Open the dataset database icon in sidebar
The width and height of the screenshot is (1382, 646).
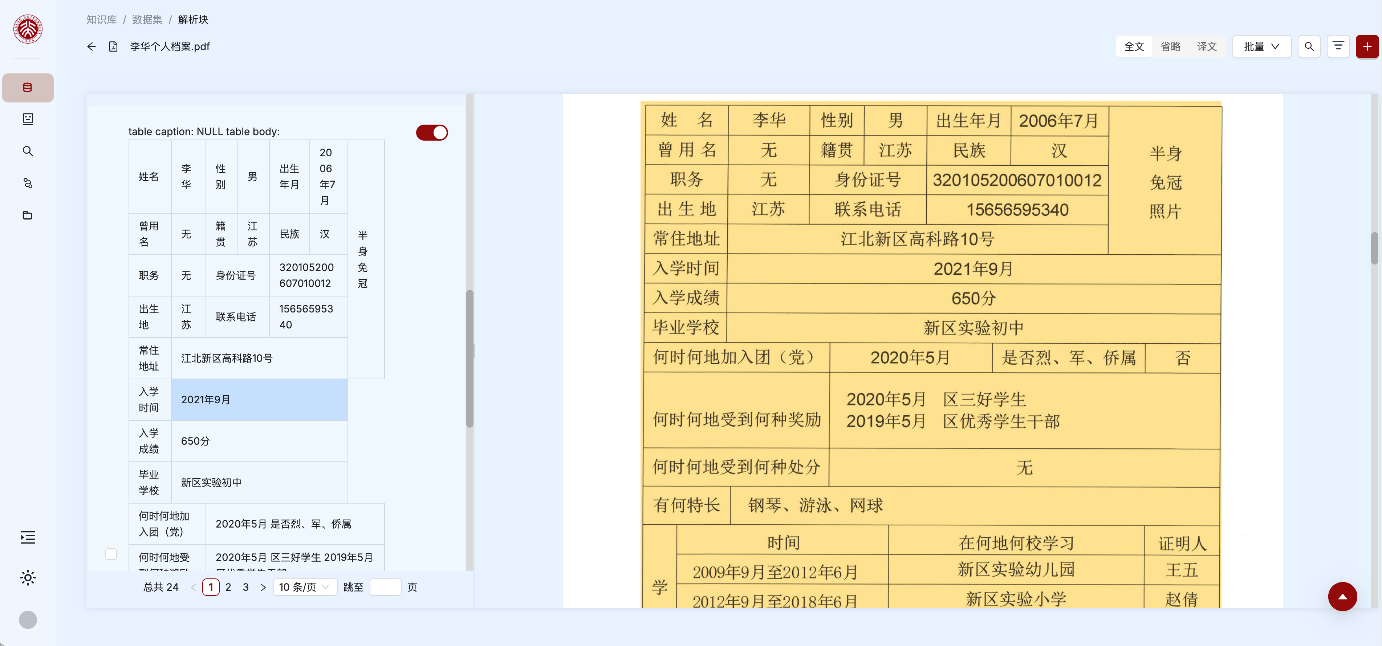coord(28,88)
